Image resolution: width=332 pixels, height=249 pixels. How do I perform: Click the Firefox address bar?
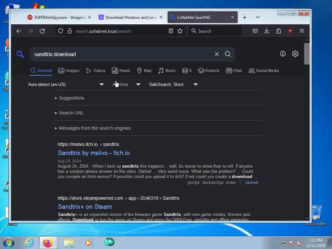[x=121, y=31]
